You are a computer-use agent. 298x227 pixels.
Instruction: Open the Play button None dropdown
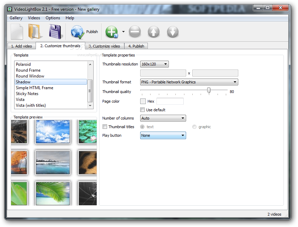(x=163, y=135)
